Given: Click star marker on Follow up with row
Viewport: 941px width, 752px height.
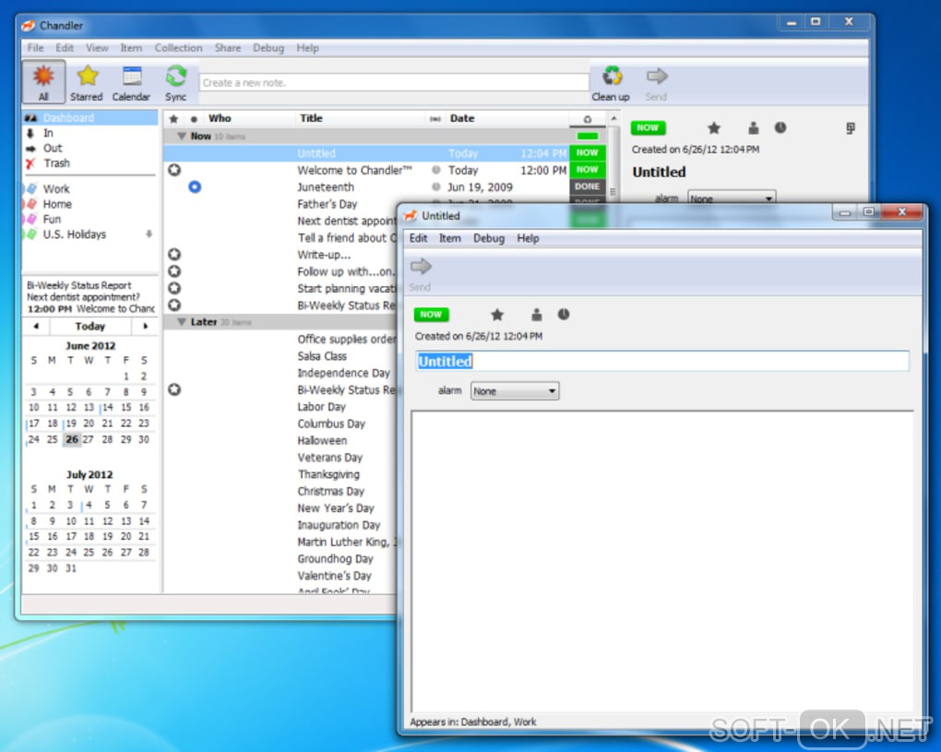Looking at the screenshot, I should (174, 271).
